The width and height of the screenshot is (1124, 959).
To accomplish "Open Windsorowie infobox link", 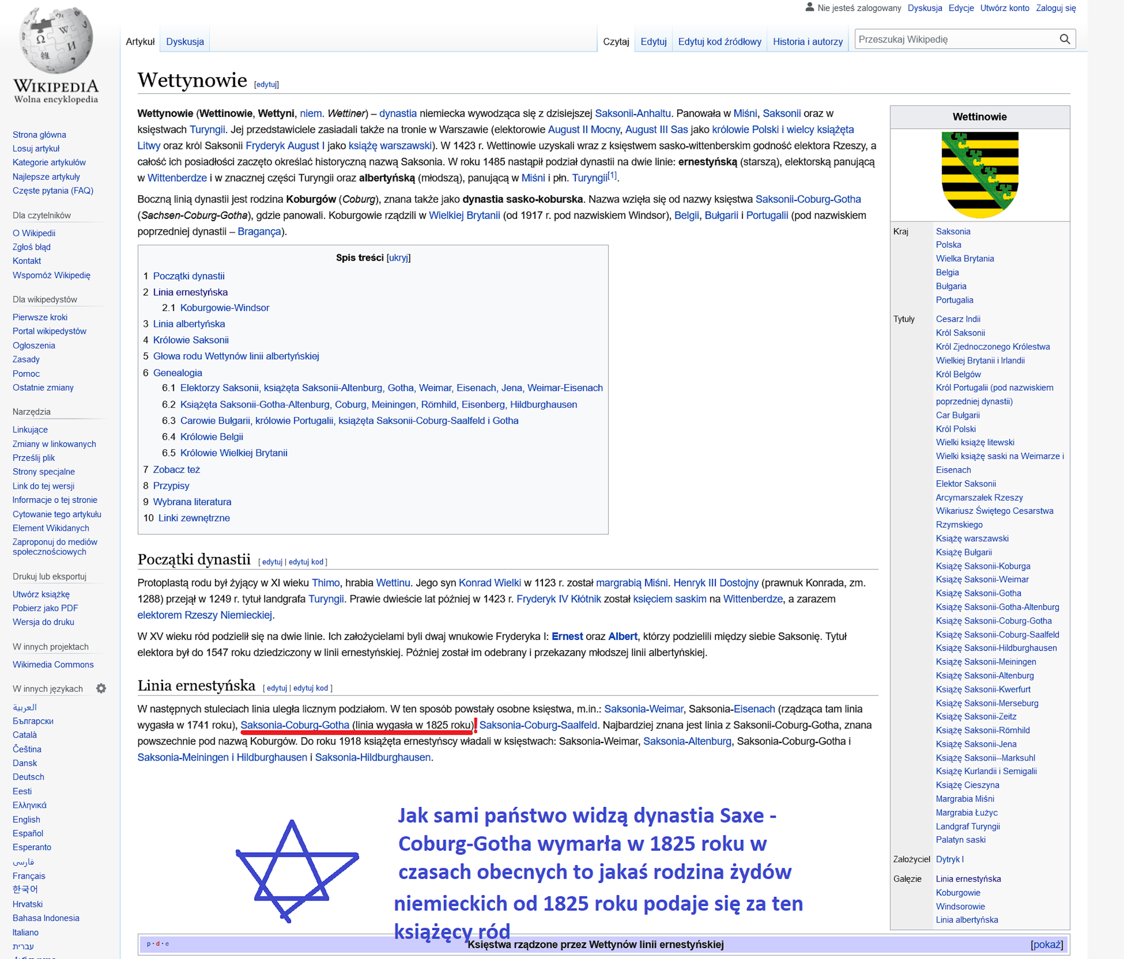I will [960, 907].
